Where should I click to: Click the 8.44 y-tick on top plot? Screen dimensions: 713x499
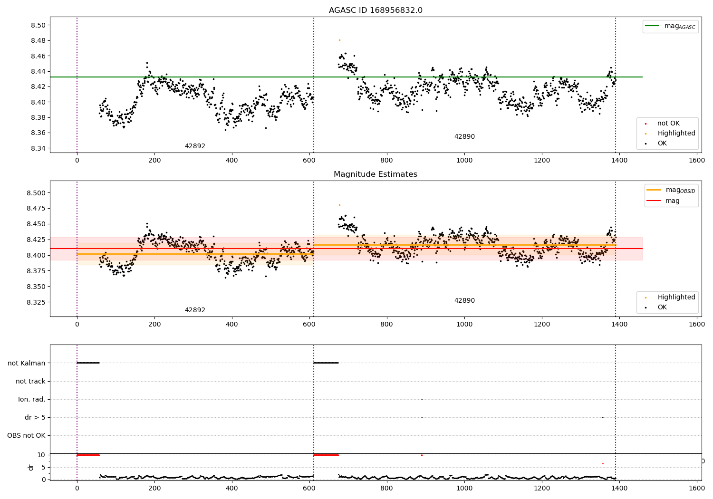coord(38,71)
